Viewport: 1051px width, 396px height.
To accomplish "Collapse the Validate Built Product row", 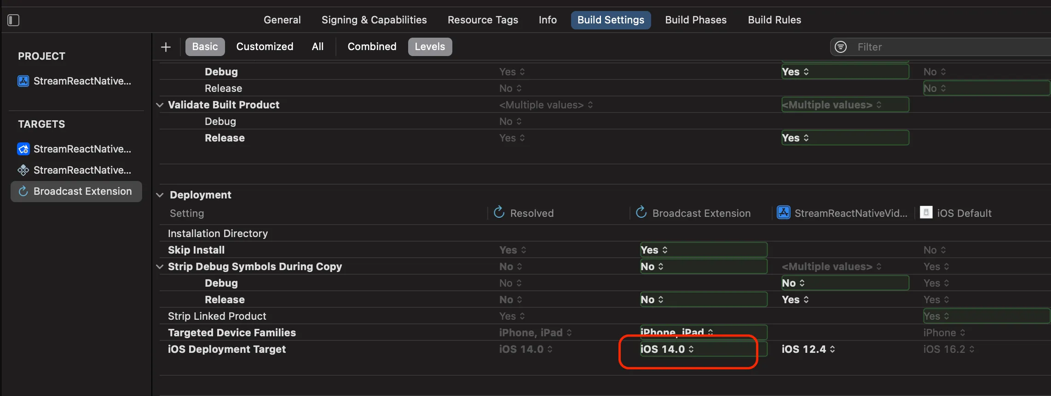I will (160, 105).
